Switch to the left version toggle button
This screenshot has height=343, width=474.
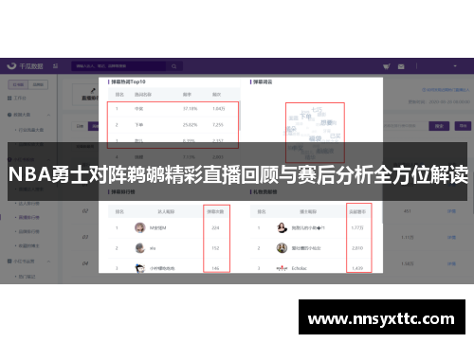point(18,84)
